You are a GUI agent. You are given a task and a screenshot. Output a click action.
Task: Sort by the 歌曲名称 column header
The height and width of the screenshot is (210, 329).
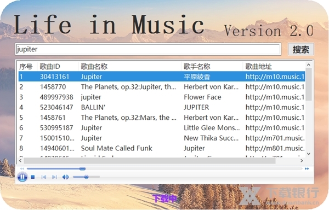coord(129,67)
